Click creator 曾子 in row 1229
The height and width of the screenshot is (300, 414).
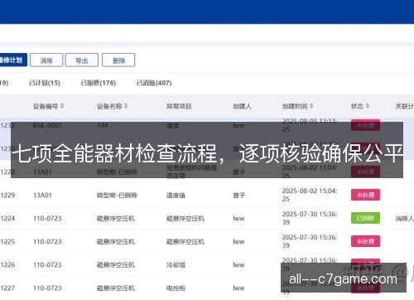pos(239,196)
